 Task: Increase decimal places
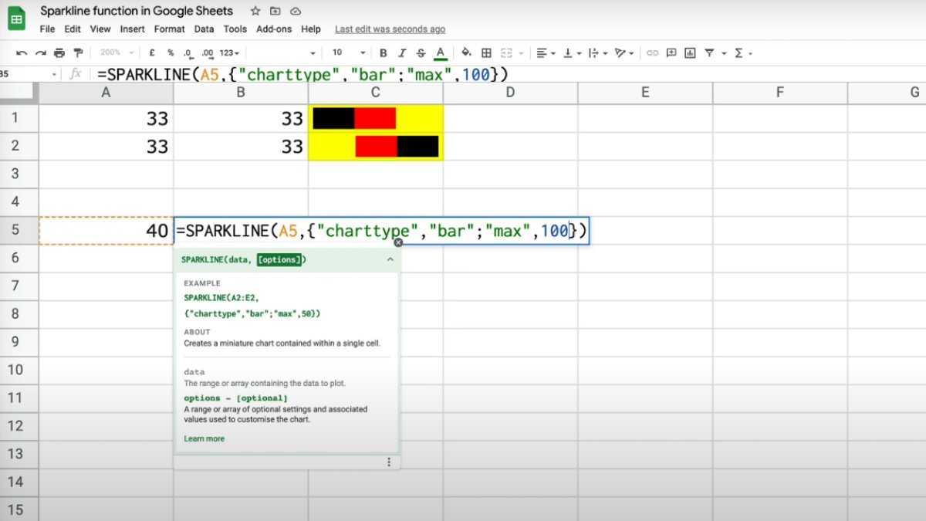[208, 53]
